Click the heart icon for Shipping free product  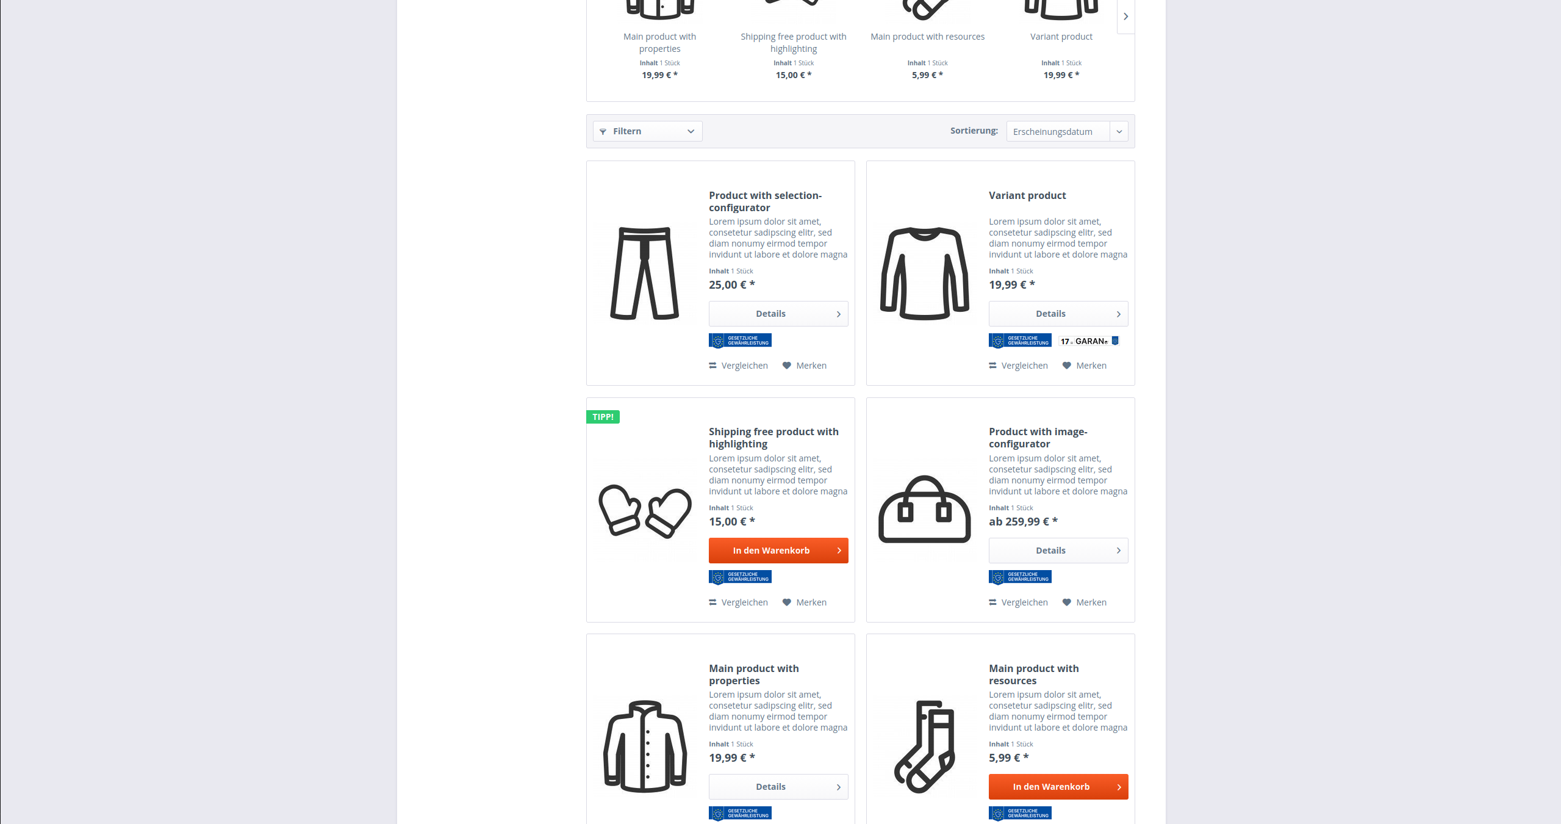pos(787,602)
